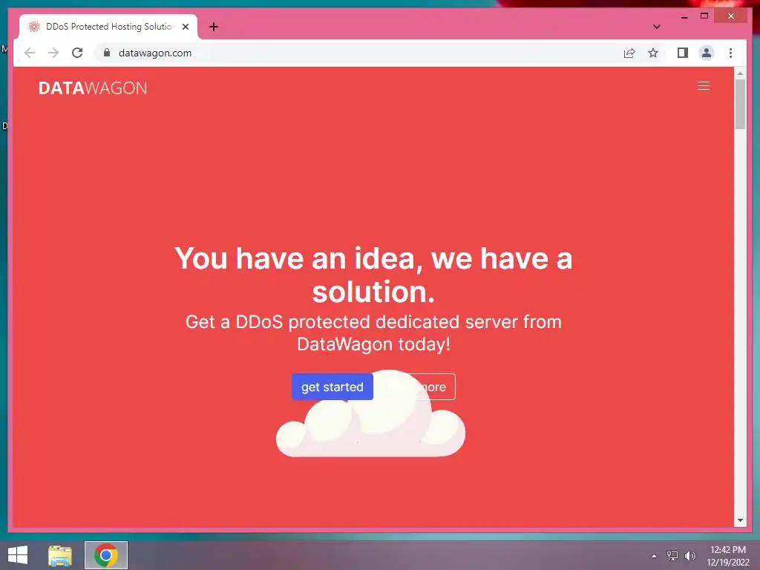Go forward with the forward arrow

[53, 53]
